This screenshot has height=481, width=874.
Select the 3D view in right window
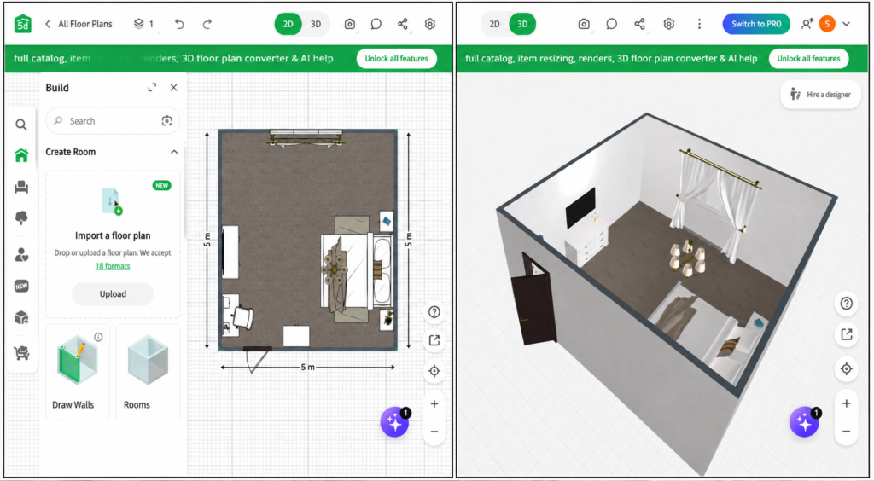click(522, 24)
